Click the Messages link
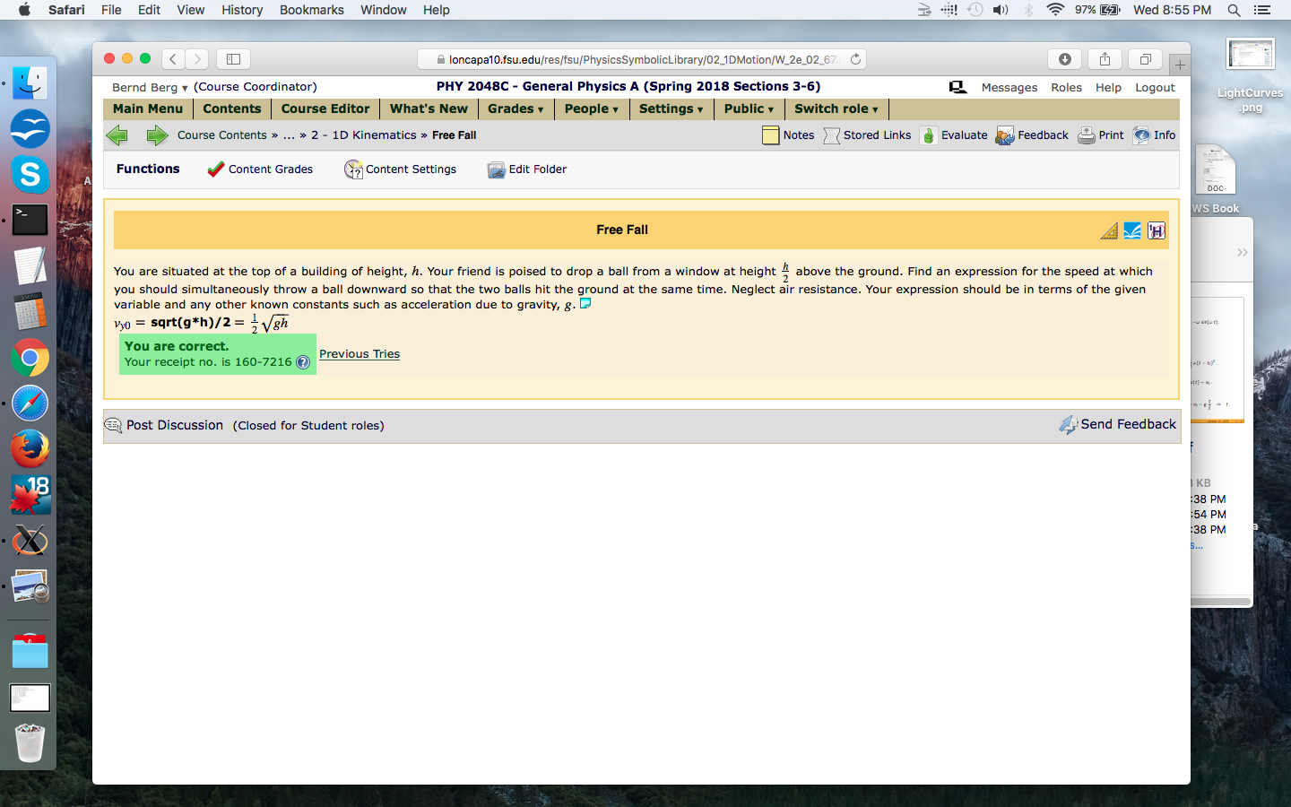 pos(1009,87)
